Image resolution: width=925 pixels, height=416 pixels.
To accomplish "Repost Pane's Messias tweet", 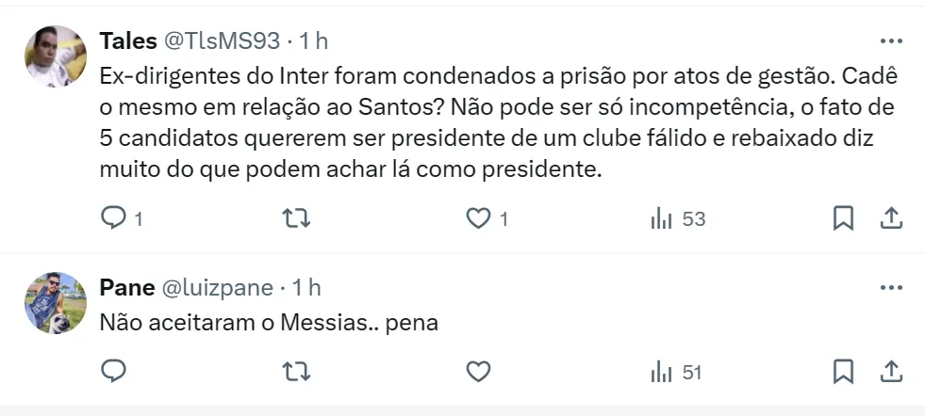I will (x=296, y=372).
